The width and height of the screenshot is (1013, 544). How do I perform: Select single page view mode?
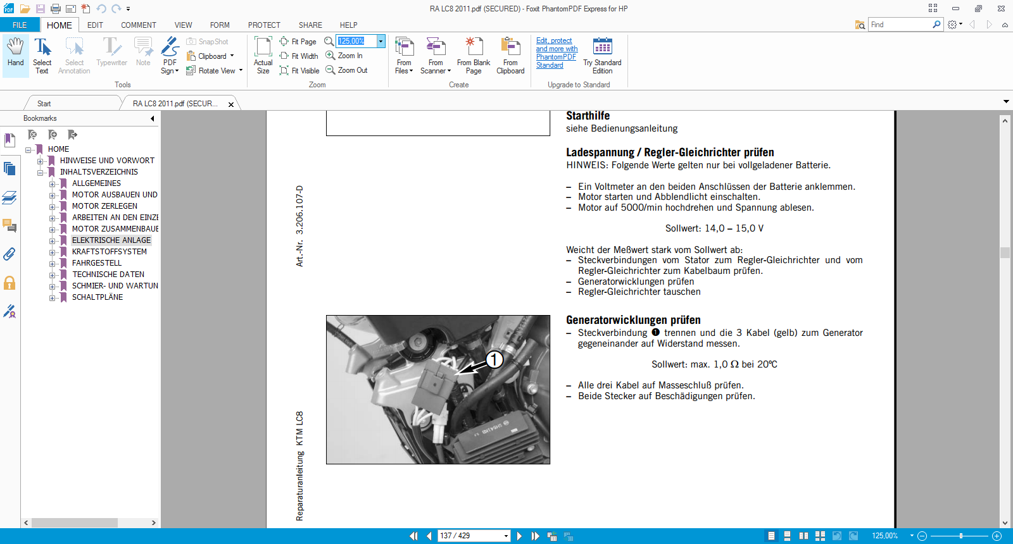coord(771,536)
